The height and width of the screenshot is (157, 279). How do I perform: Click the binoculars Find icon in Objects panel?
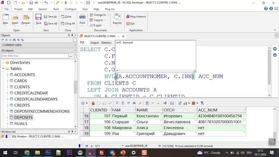coord(14,40)
